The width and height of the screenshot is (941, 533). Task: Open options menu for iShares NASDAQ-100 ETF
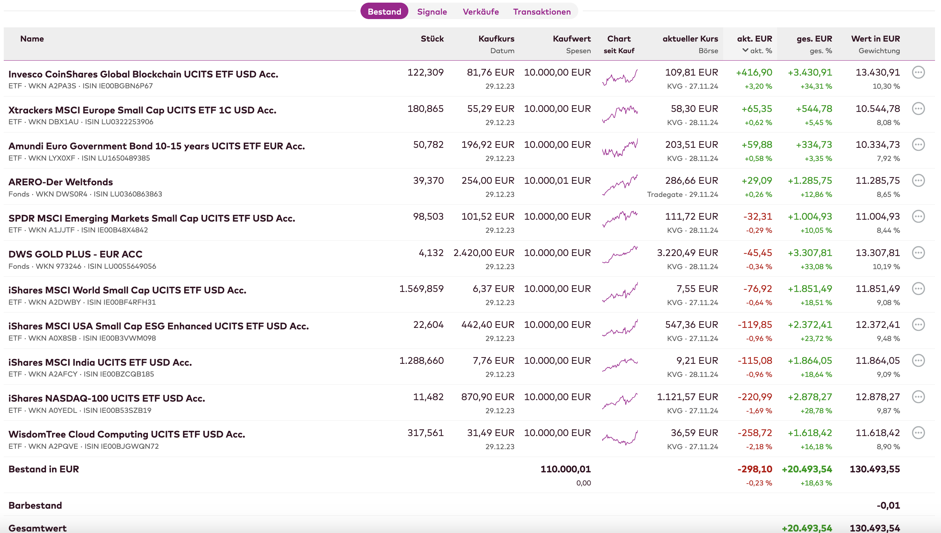pos(918,397)
